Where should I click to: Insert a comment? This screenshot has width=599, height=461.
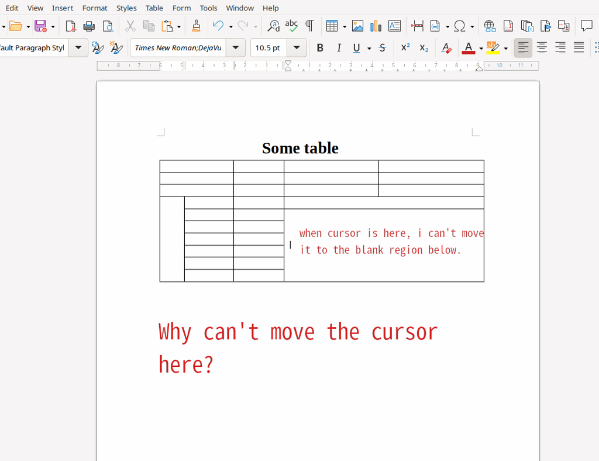pyautogui.click(x=587, y=26)
